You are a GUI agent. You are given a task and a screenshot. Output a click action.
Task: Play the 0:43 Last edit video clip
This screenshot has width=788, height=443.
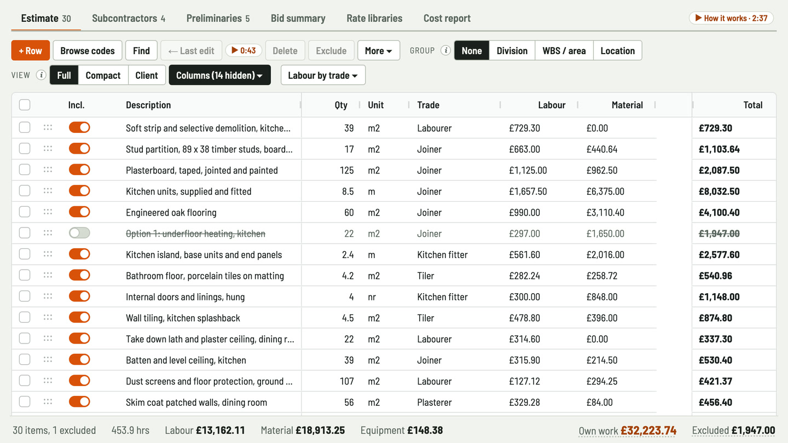[x=244, y=50]
